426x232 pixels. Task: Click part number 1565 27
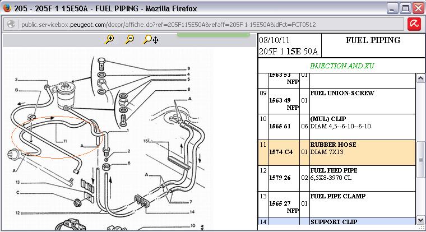[280, 204]
